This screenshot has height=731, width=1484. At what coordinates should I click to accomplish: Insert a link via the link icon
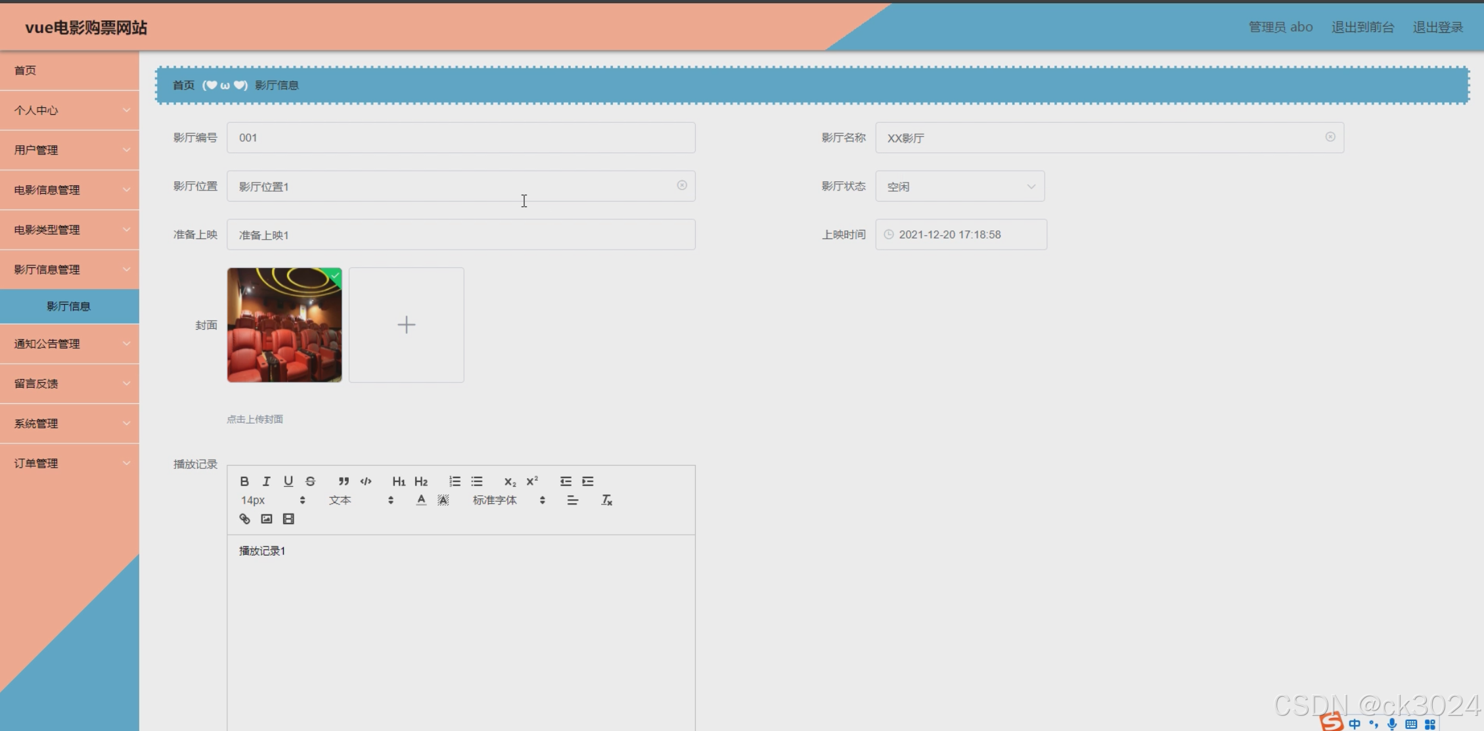coord(244,519)
